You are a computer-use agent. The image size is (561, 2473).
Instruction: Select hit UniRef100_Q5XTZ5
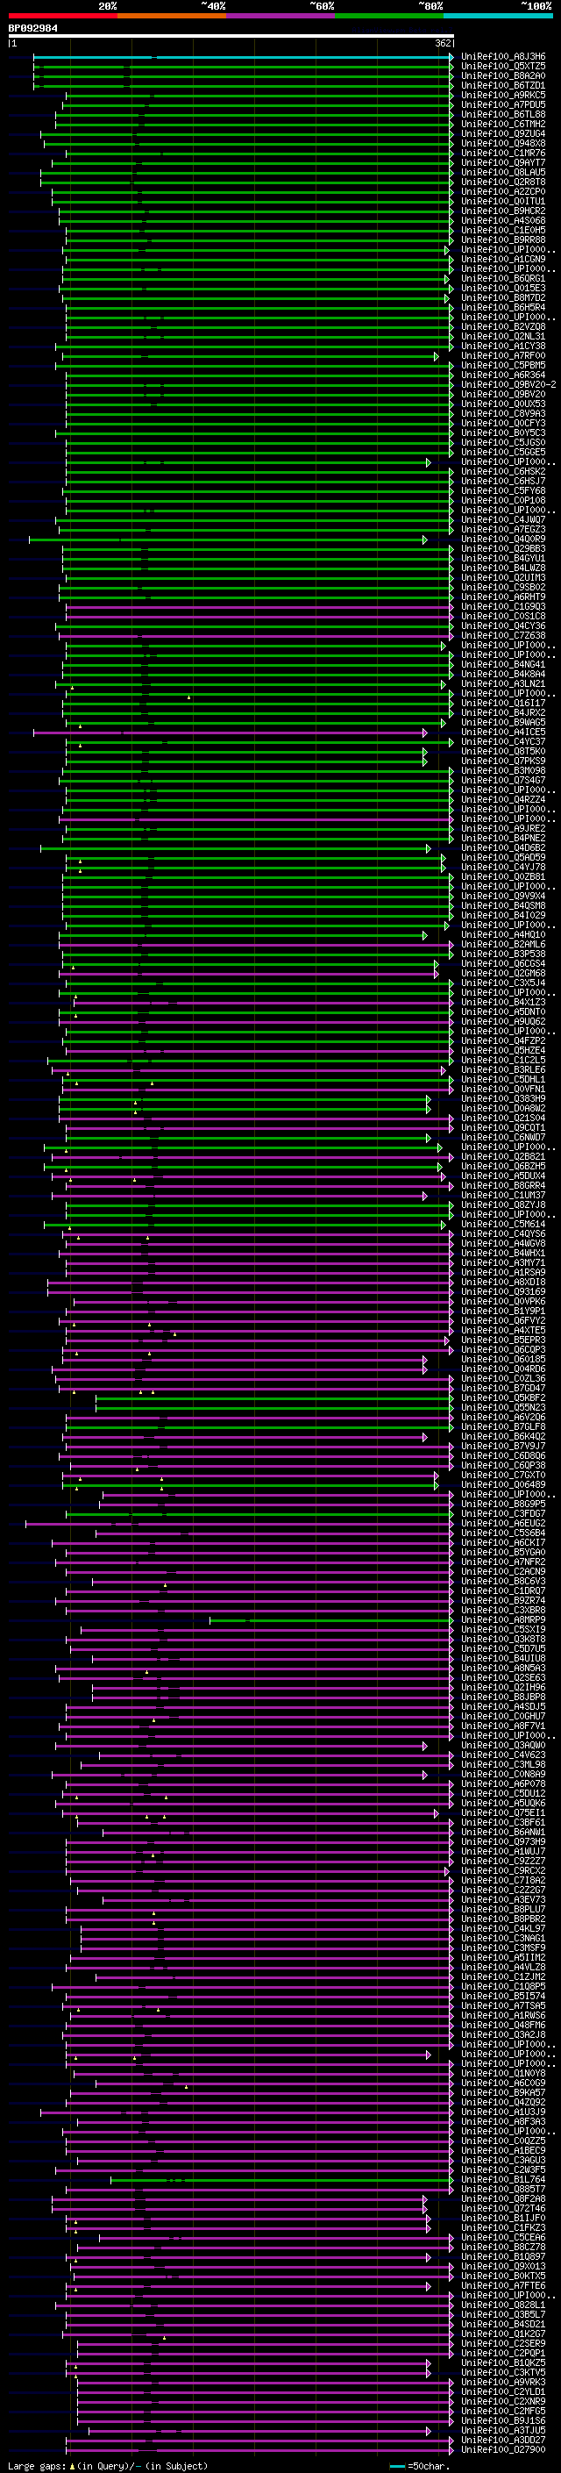pos(503,67)
